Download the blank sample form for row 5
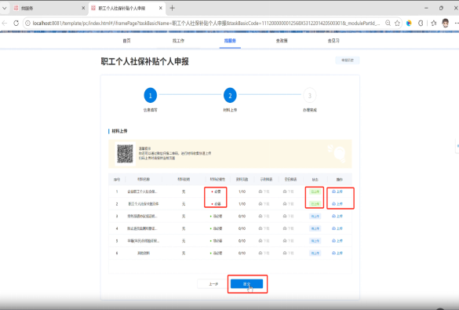This screenshot has height=310, width=459. pos(288,241)
